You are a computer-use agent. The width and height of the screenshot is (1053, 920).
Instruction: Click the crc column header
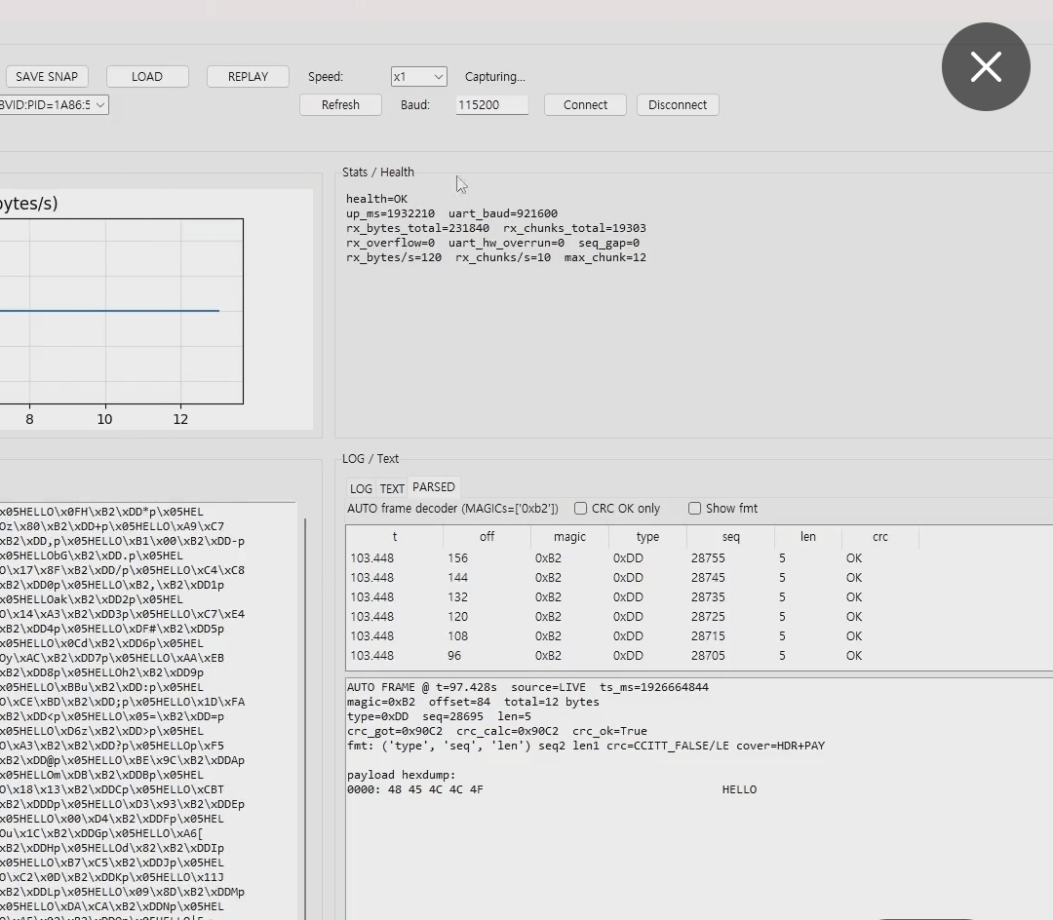point(880,536)
